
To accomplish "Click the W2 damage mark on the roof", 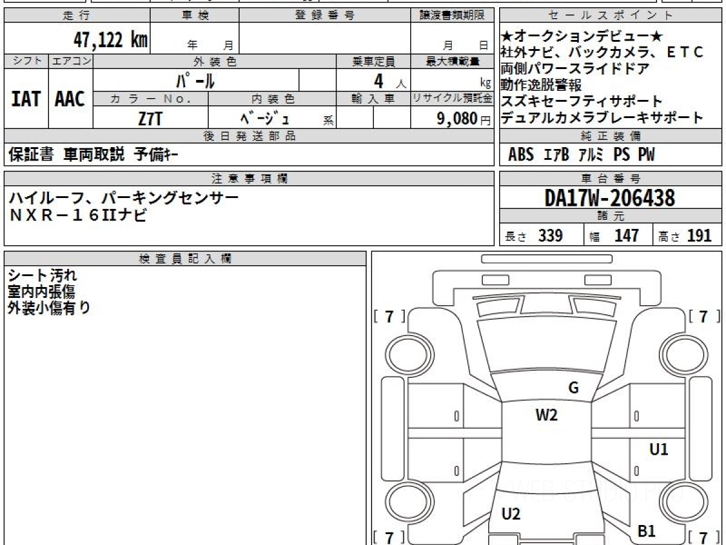I will [x=546, y=415].
